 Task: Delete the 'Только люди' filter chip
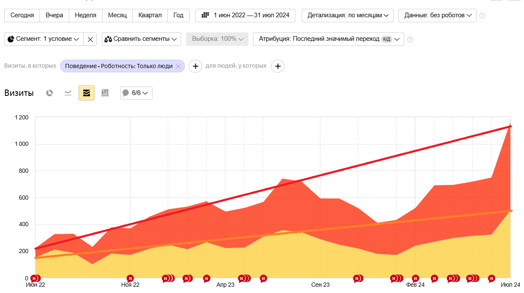pyautogui.click(x=178, y=66)
